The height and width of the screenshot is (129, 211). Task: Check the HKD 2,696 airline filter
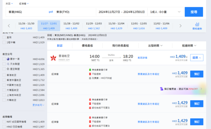click(4, 95)
